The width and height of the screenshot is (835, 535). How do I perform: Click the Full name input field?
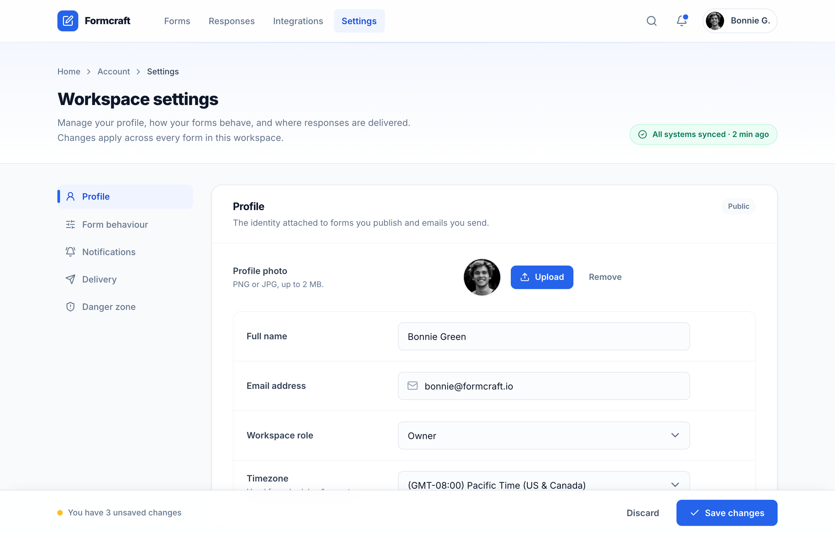(x=544, y=336)
